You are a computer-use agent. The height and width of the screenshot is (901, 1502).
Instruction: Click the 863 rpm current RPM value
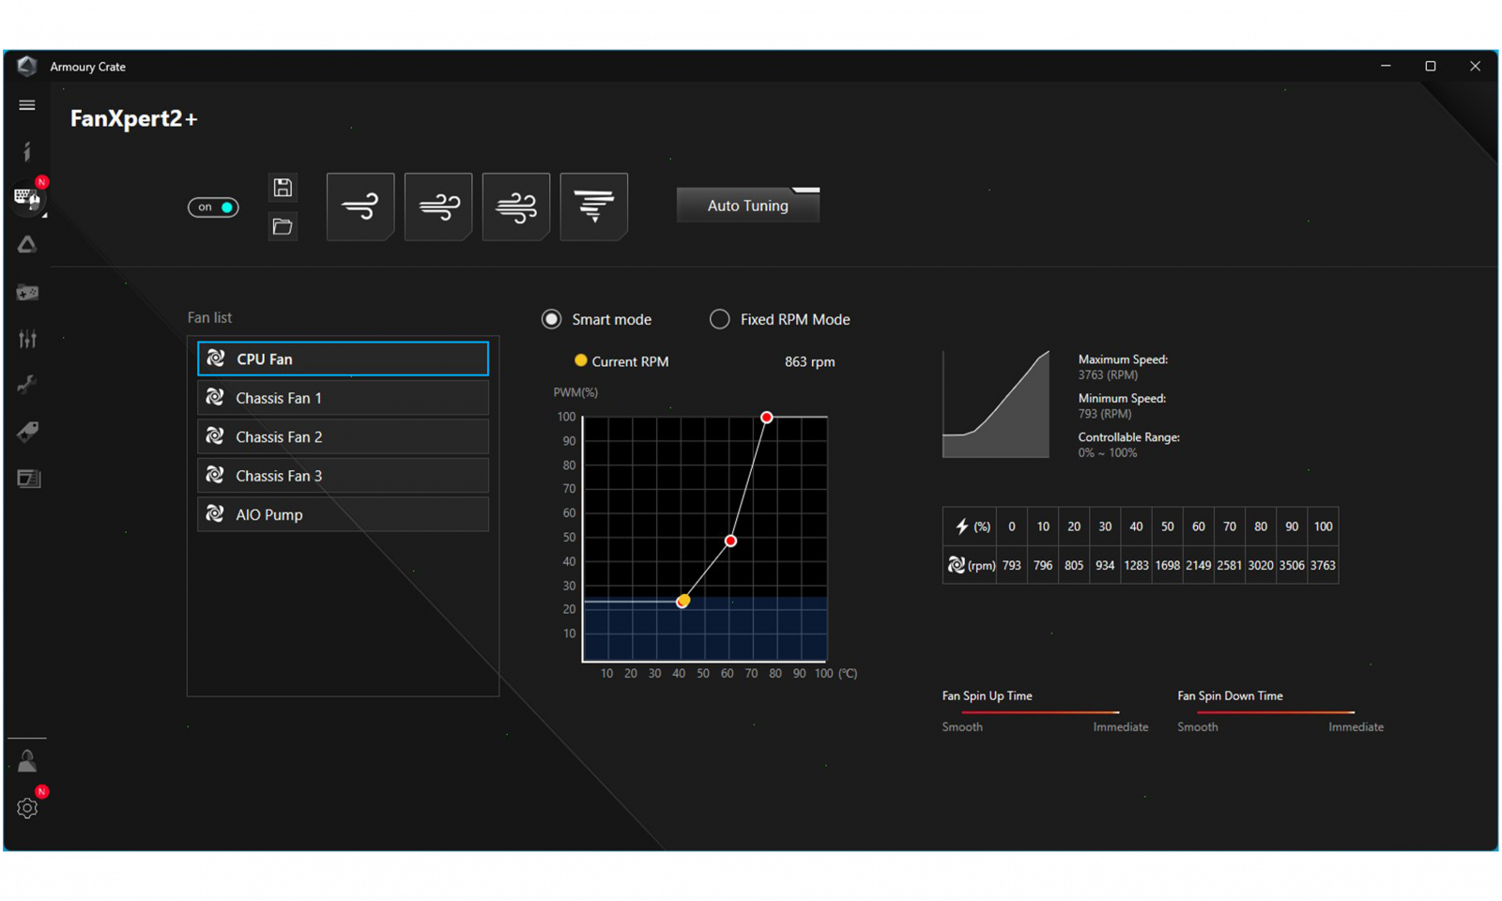pos(809,361)
